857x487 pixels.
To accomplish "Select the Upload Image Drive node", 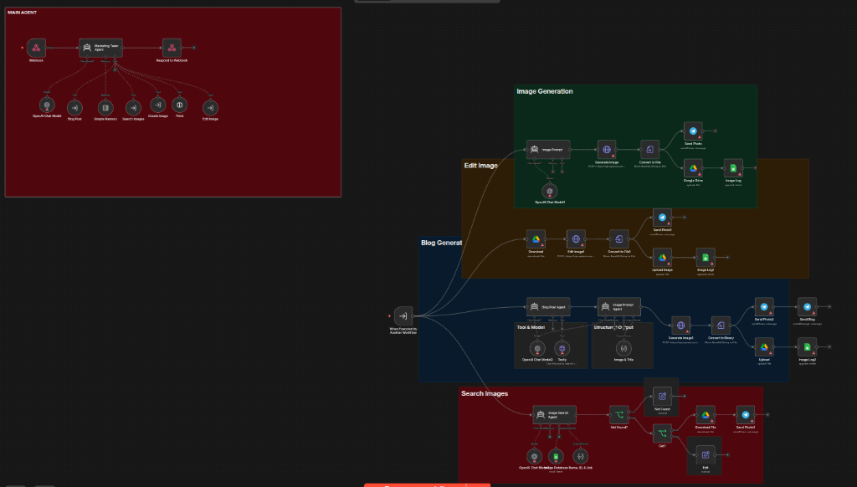I will click(x=663, y=258).
